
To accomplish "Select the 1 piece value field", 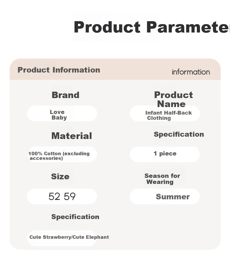I will point(164,154).
